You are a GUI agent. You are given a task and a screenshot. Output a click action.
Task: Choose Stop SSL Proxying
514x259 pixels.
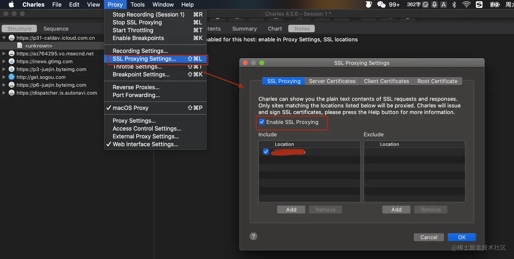click(155, 22)
